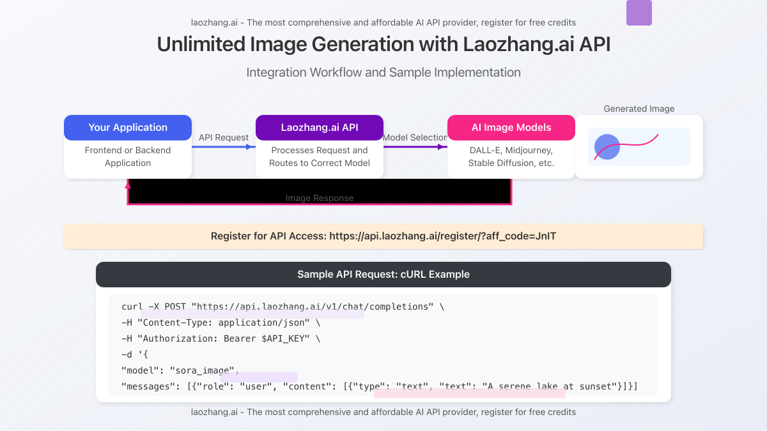Click the Your Application blue header box
The height and width of the screenshot is (431, 767).
click(128, 128)
